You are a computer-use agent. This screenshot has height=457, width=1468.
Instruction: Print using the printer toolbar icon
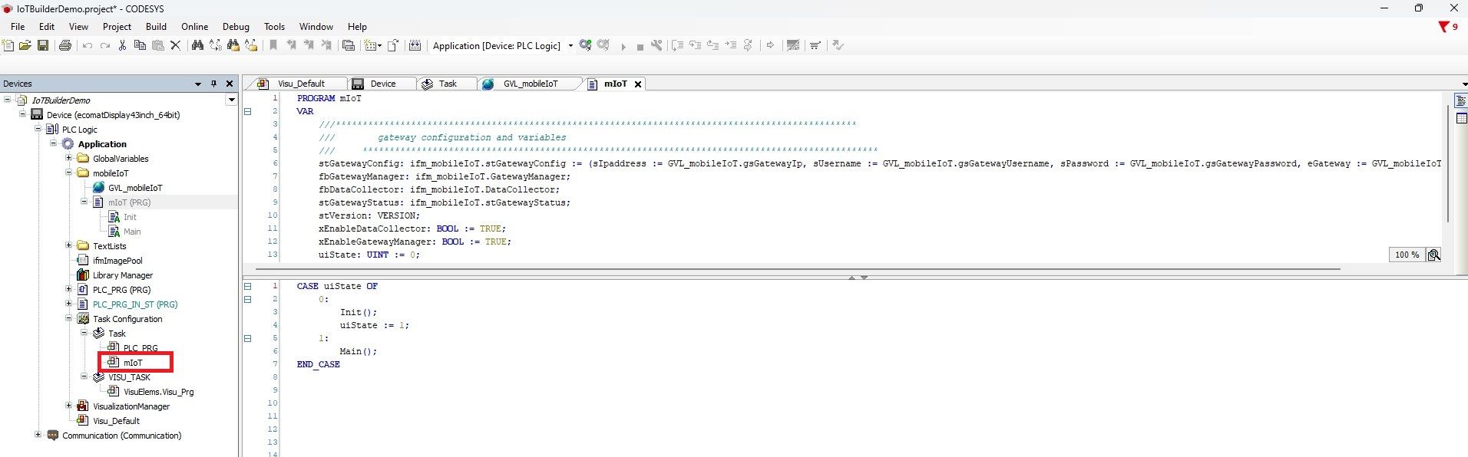(x=65, y=45)
